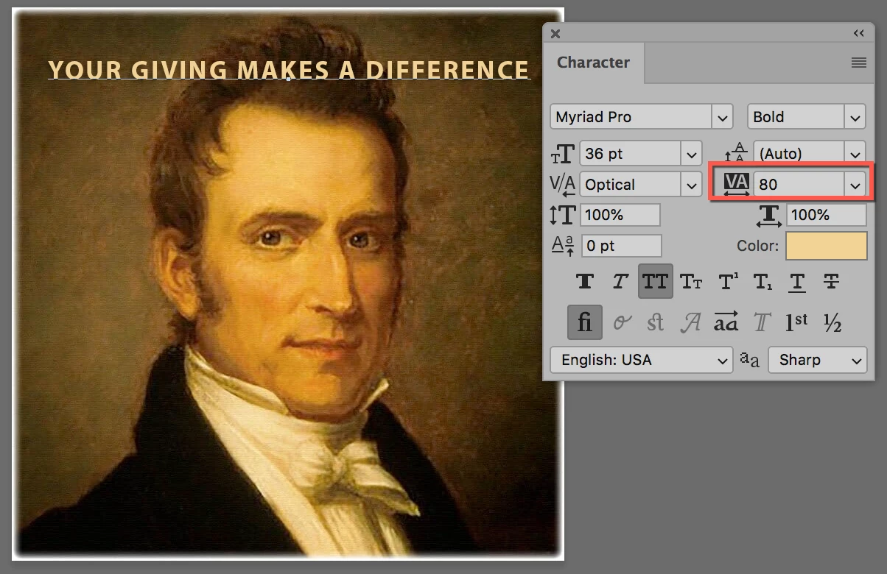The width and height of the screenshot is (887, 574).
Task: Click the Myriad Pro font name field
Action: click(631, 117)
